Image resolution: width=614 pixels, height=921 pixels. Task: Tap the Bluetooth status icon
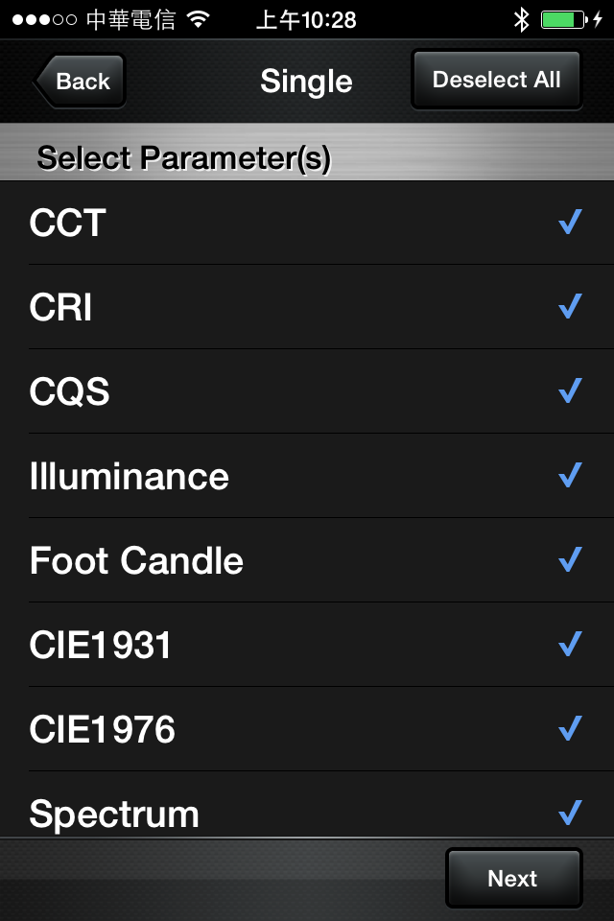521,19
